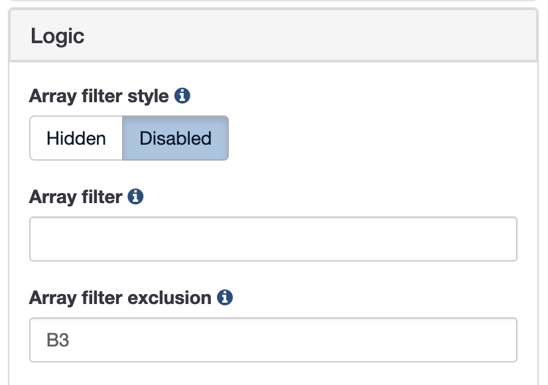Click the Array filter style label

point(99,96)
